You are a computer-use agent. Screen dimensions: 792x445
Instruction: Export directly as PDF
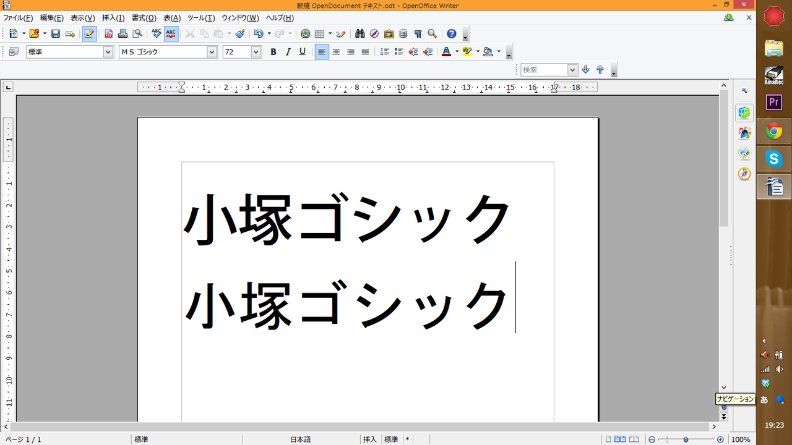(x=109, y=34)
